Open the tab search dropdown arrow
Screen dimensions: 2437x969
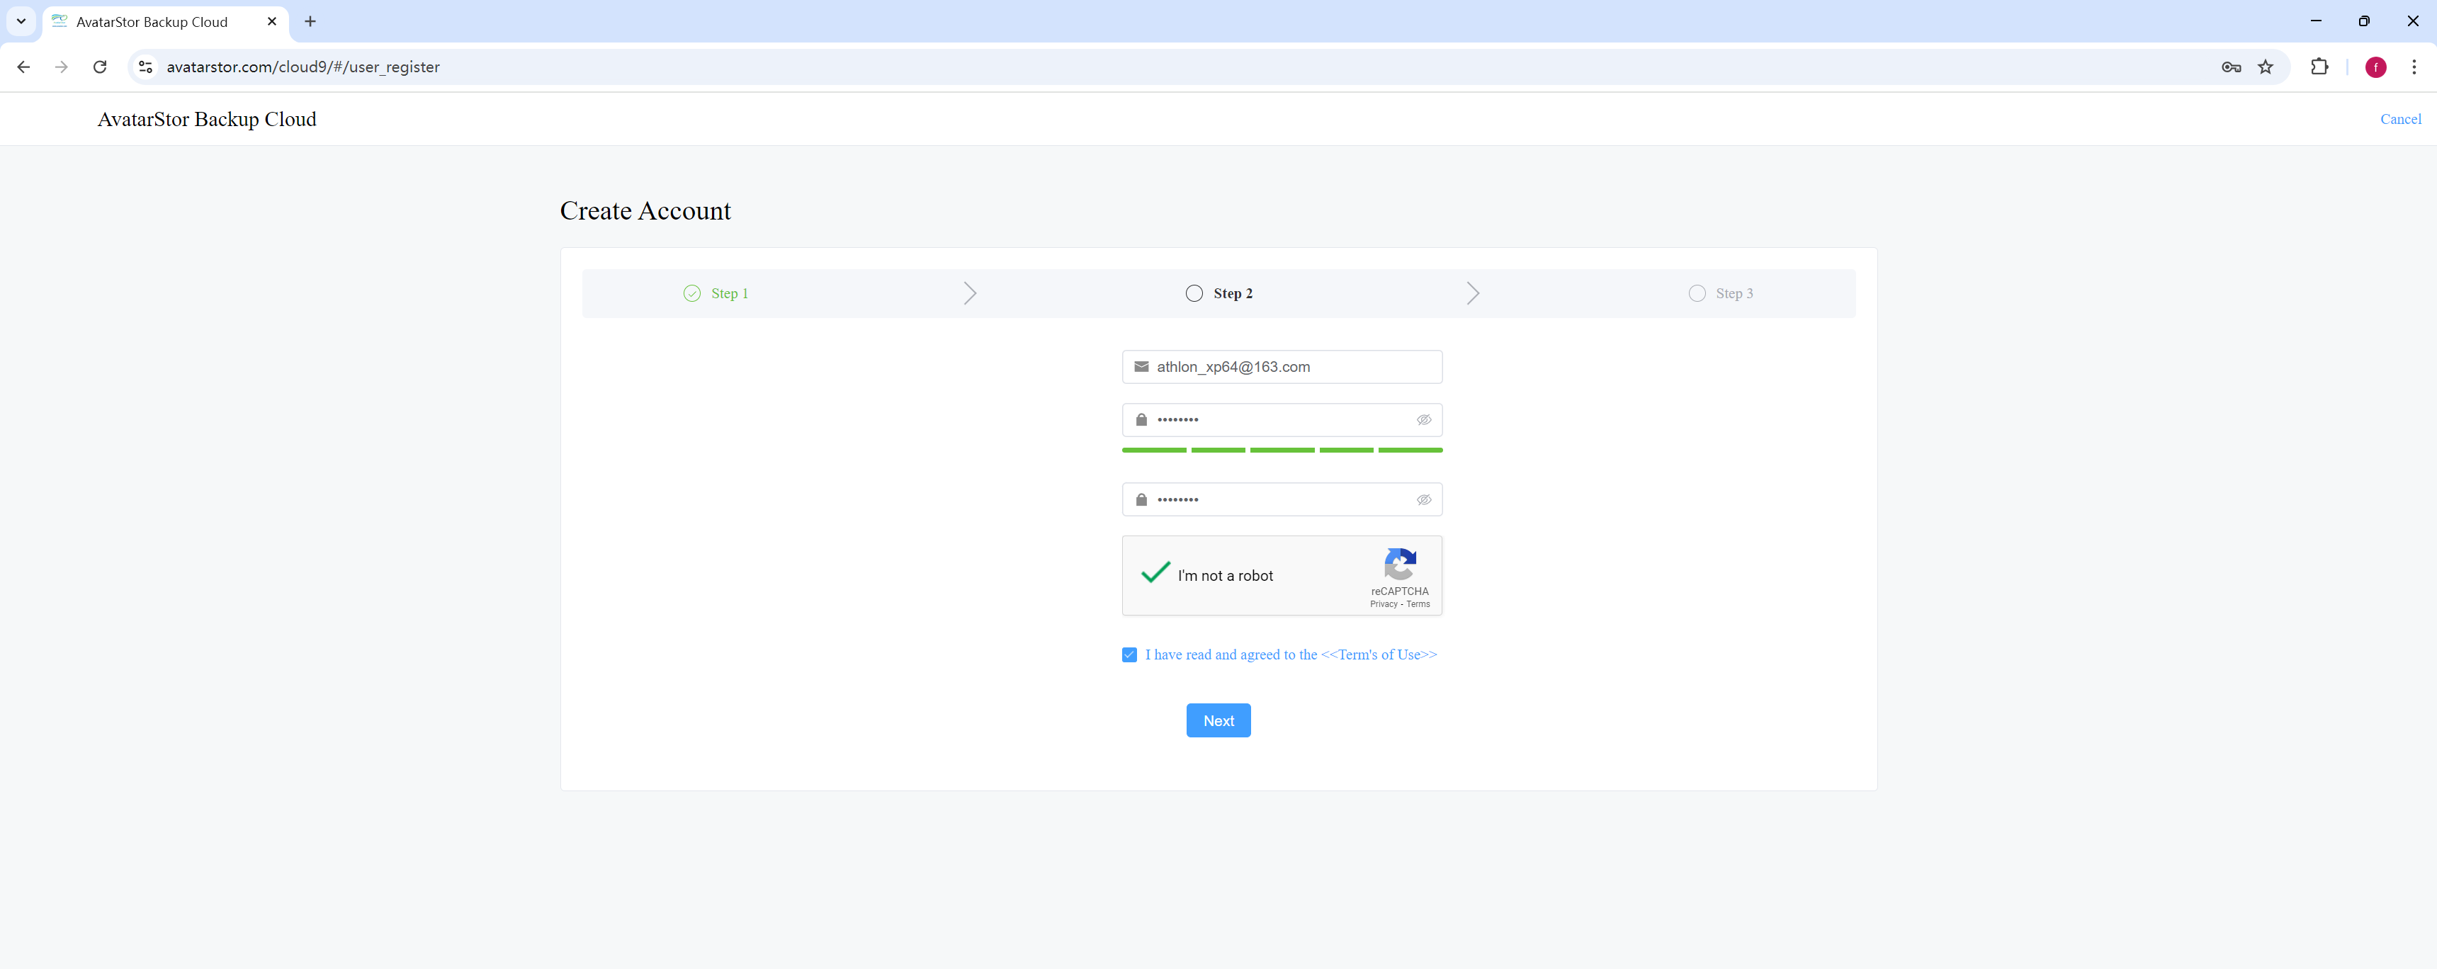21,21
